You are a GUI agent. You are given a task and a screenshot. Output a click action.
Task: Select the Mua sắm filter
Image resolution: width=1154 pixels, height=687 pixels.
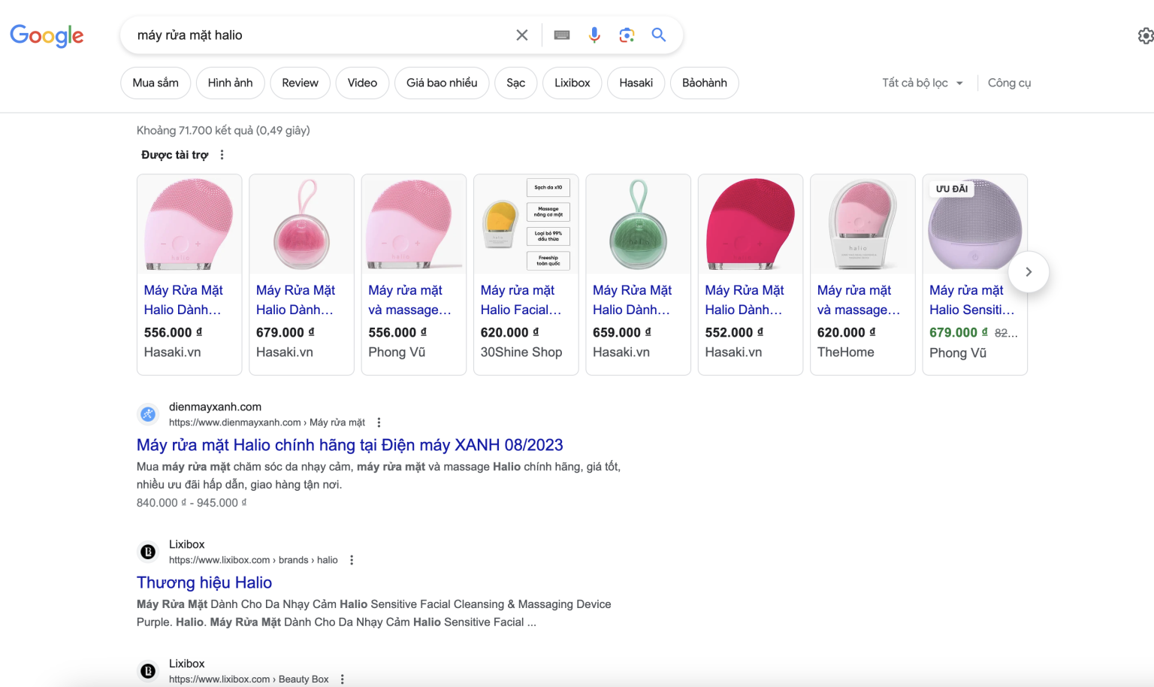[156, 83]
